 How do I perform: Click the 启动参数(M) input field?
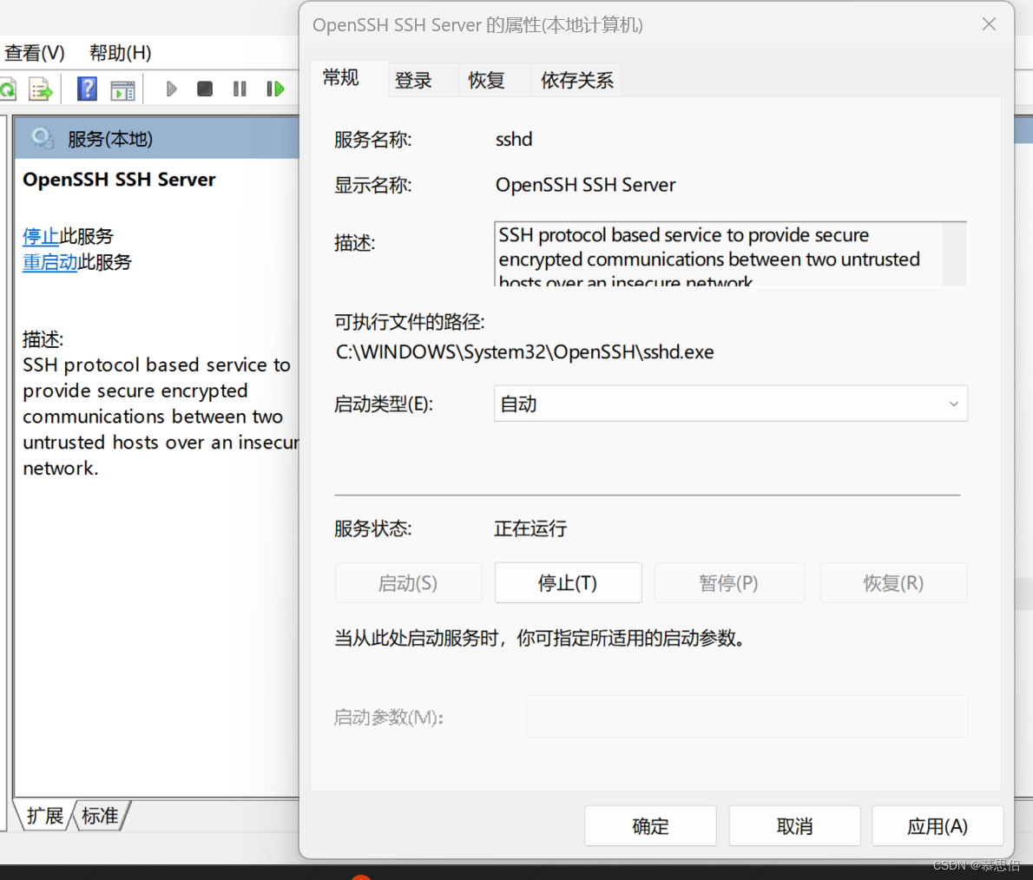pos(747,717)
